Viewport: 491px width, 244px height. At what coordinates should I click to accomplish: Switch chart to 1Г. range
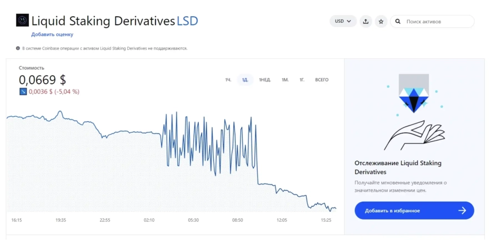pyautogui.click(x=302, y=80)
